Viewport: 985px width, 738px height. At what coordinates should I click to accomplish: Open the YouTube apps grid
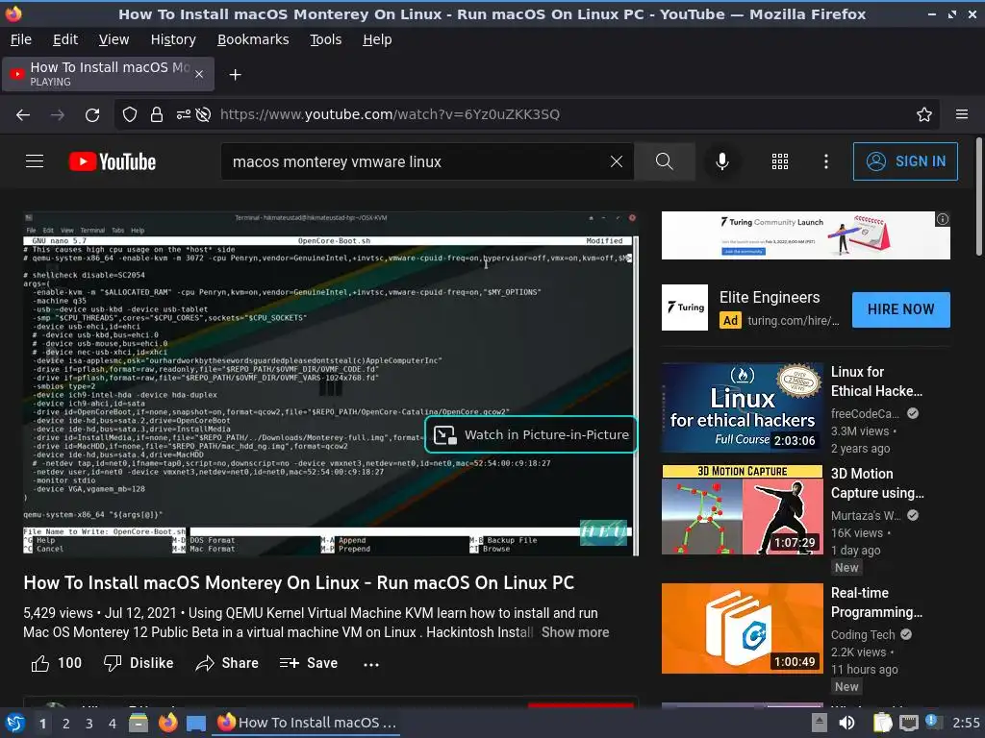point(779,161)
